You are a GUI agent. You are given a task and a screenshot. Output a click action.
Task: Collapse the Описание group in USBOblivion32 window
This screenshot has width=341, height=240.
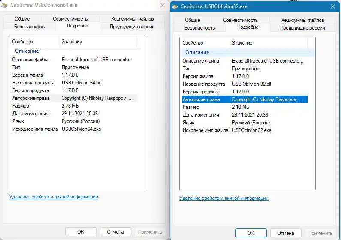tap(197, 52)
